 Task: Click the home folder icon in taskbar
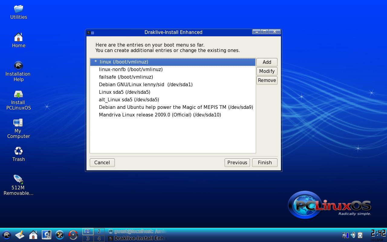33,235
